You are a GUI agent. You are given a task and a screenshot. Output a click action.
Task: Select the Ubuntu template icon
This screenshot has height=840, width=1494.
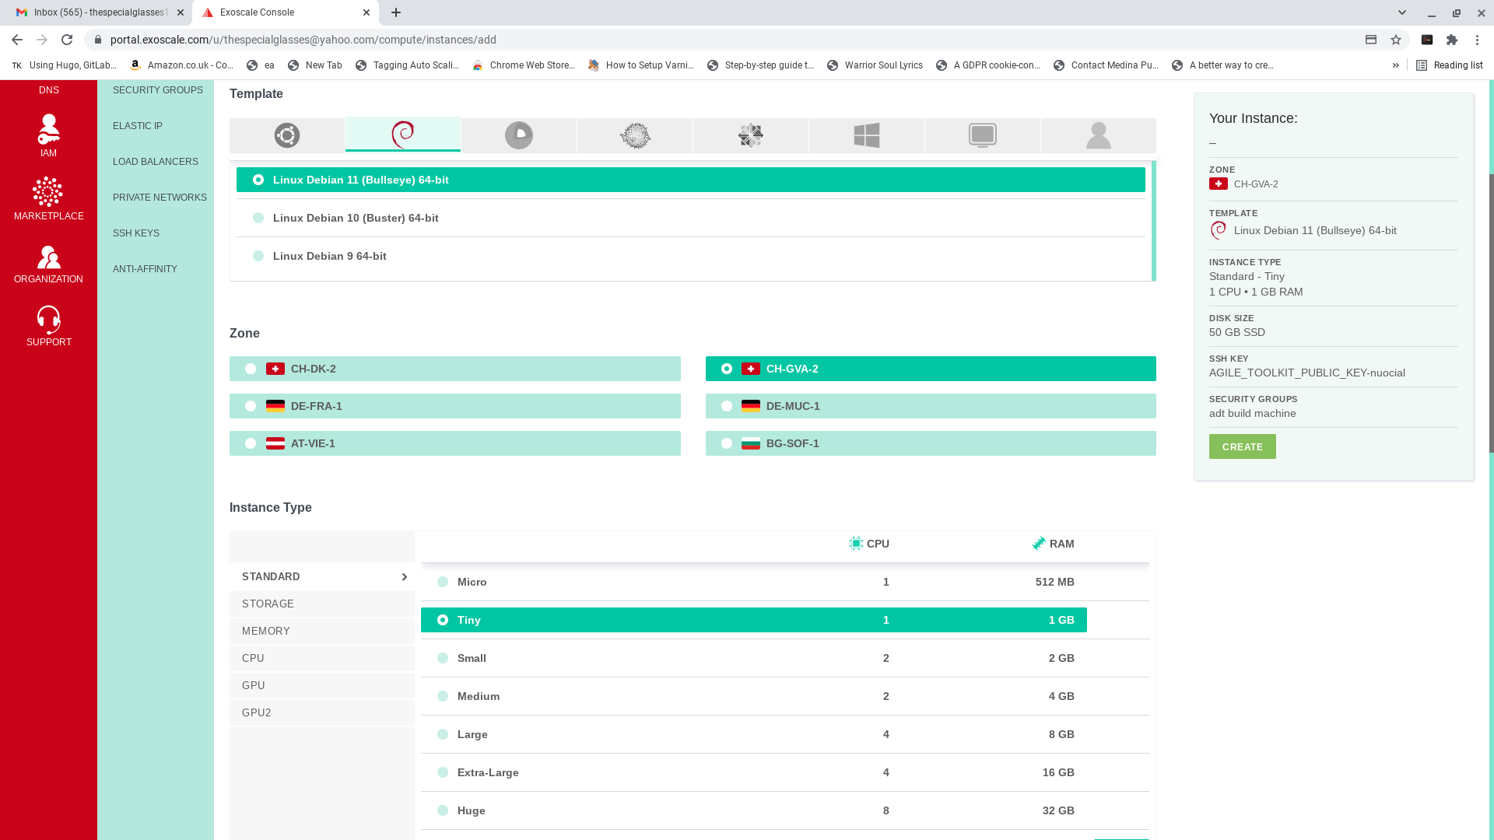(x=287, y=135)
